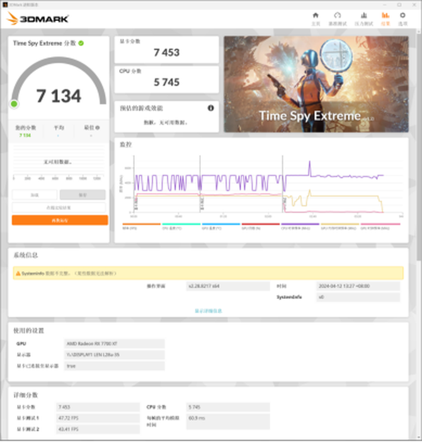This screenshot has width=422, height=442.
Task: Click the detailed graphics score field 7 453
Action: (98, 407)
